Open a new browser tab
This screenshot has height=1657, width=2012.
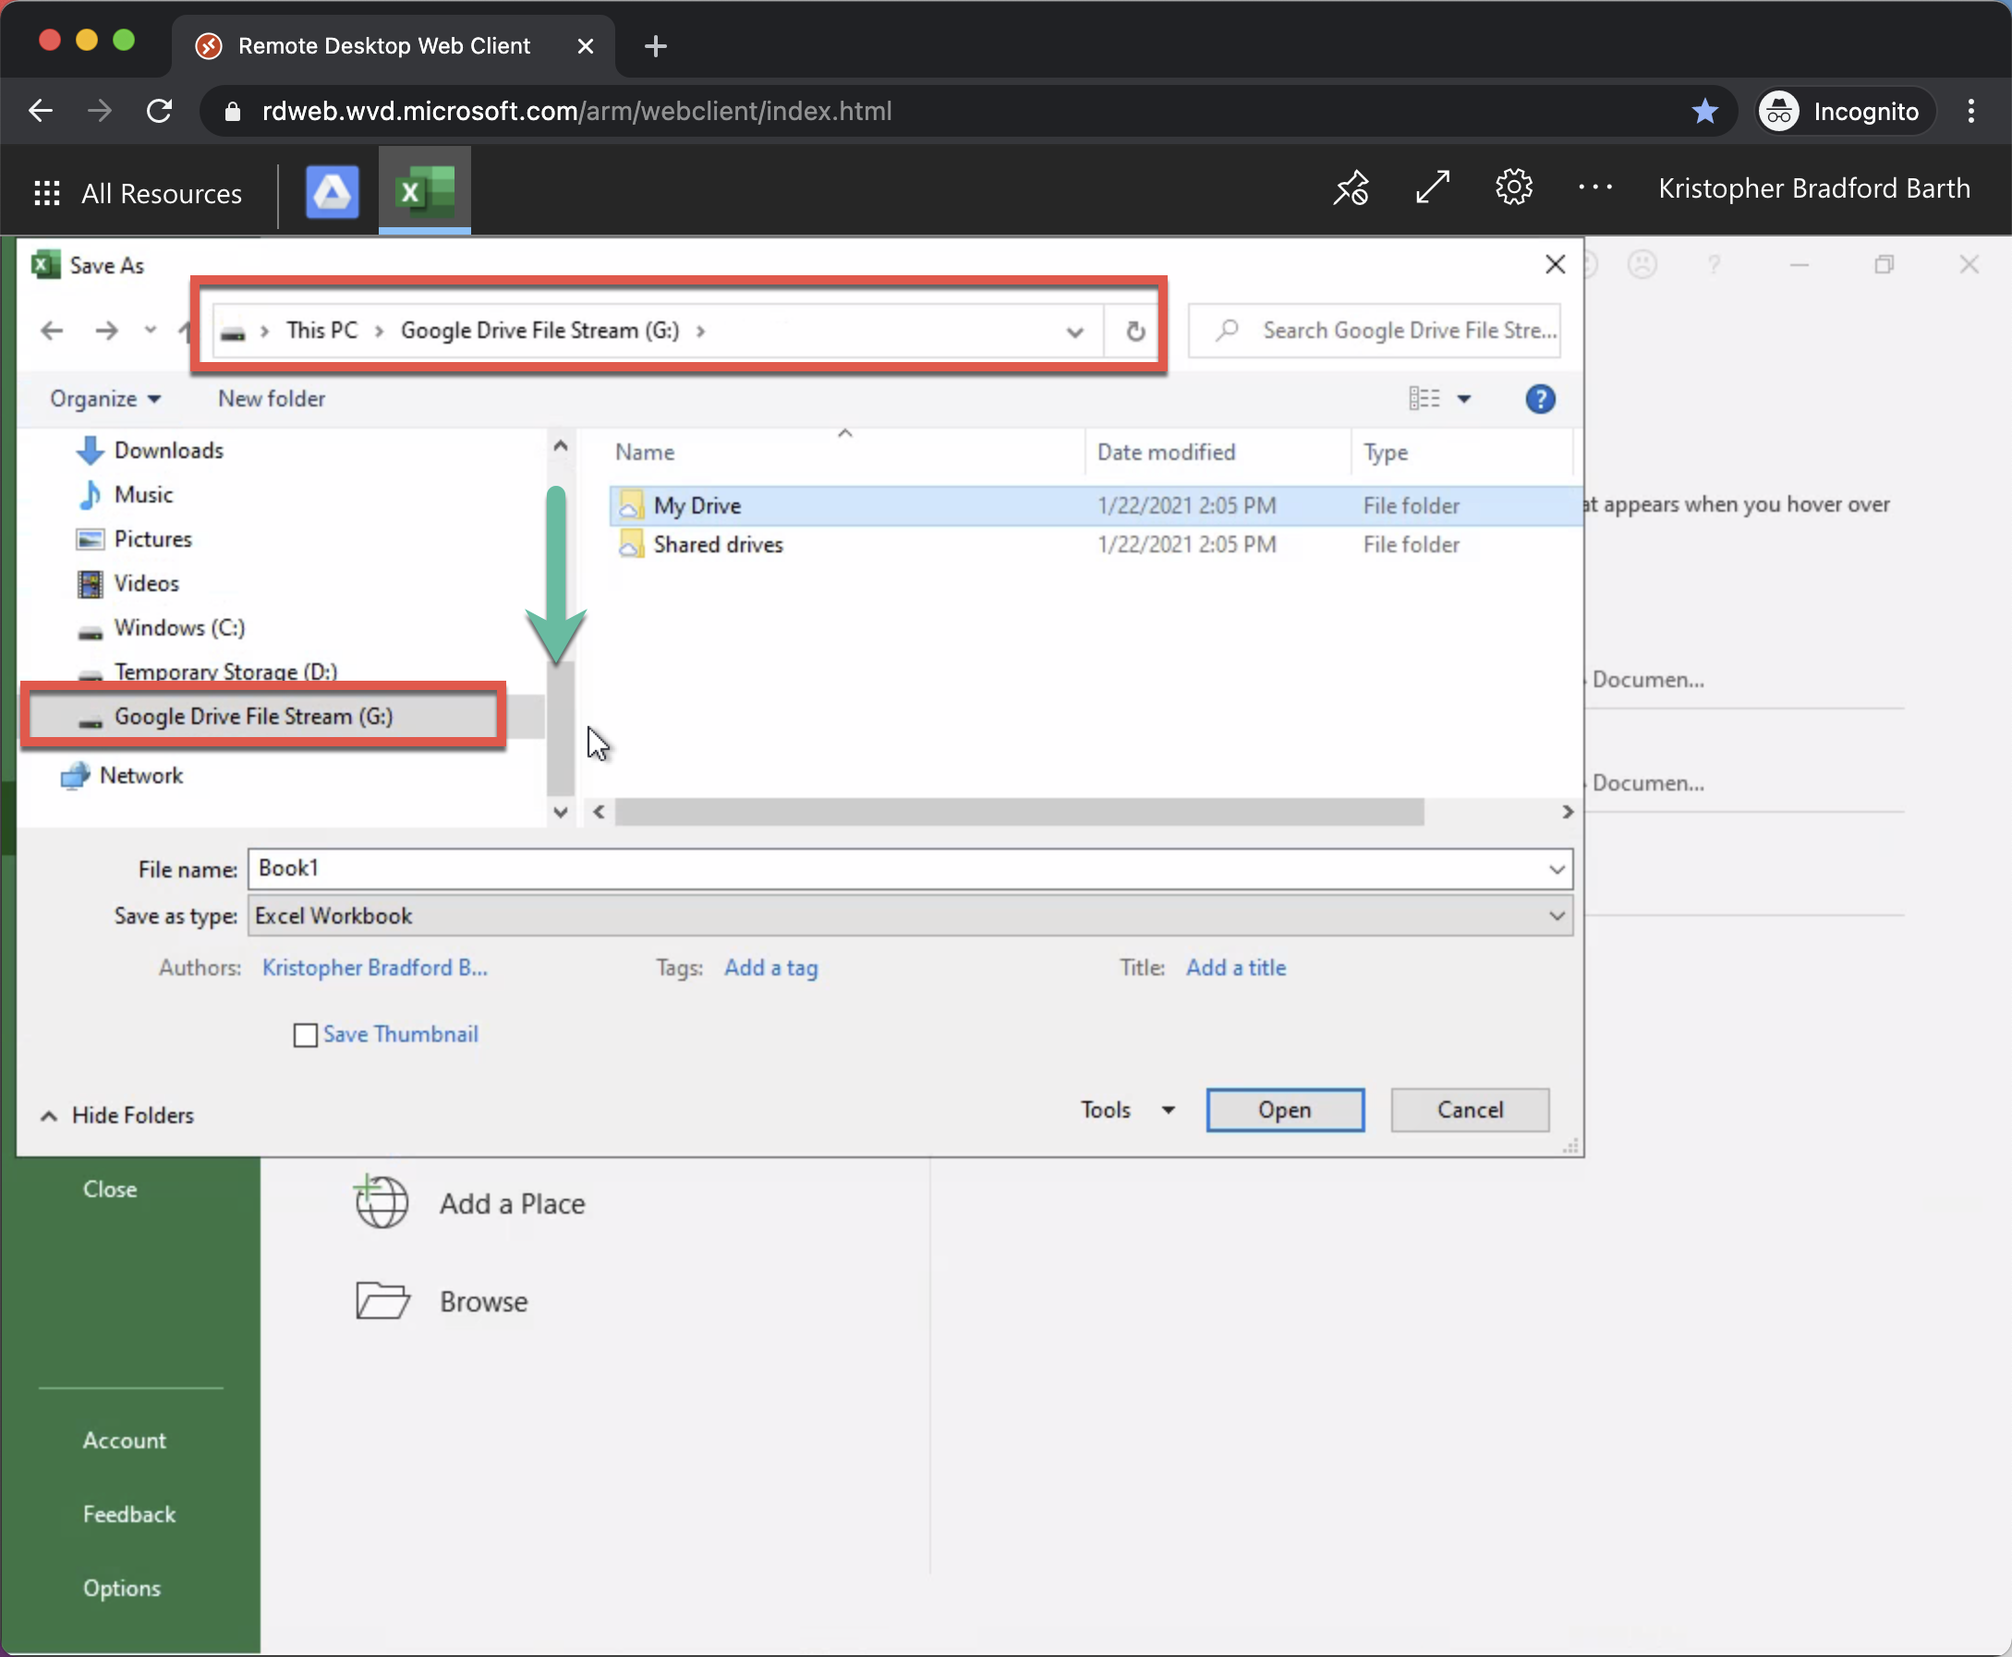656,46
